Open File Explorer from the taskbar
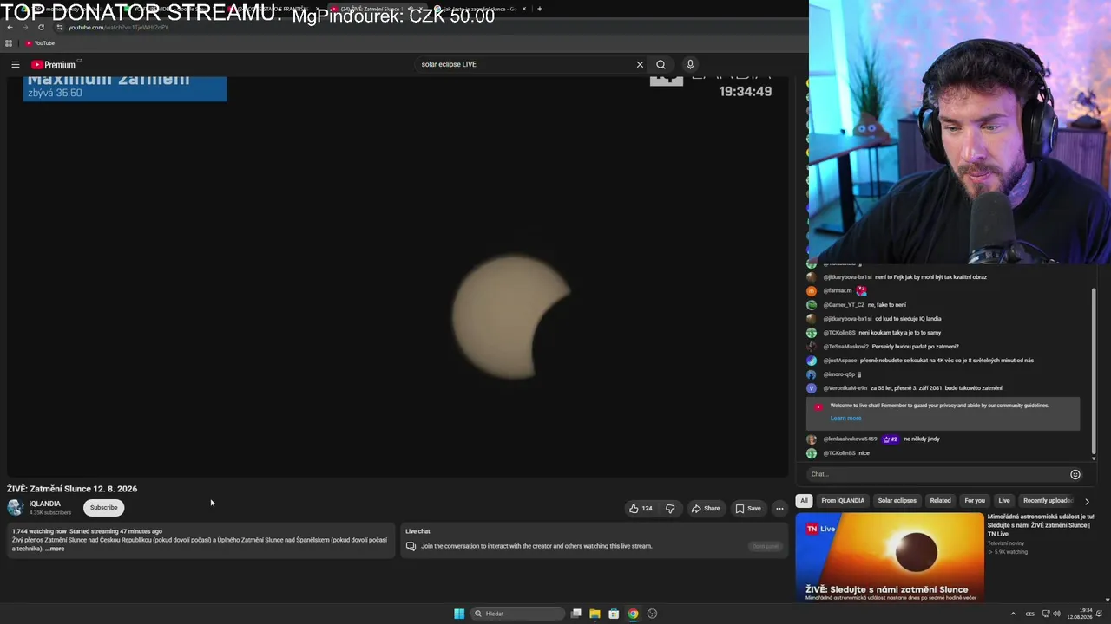The width and height of the screenshot is (1111, 624). coord(595,614)
